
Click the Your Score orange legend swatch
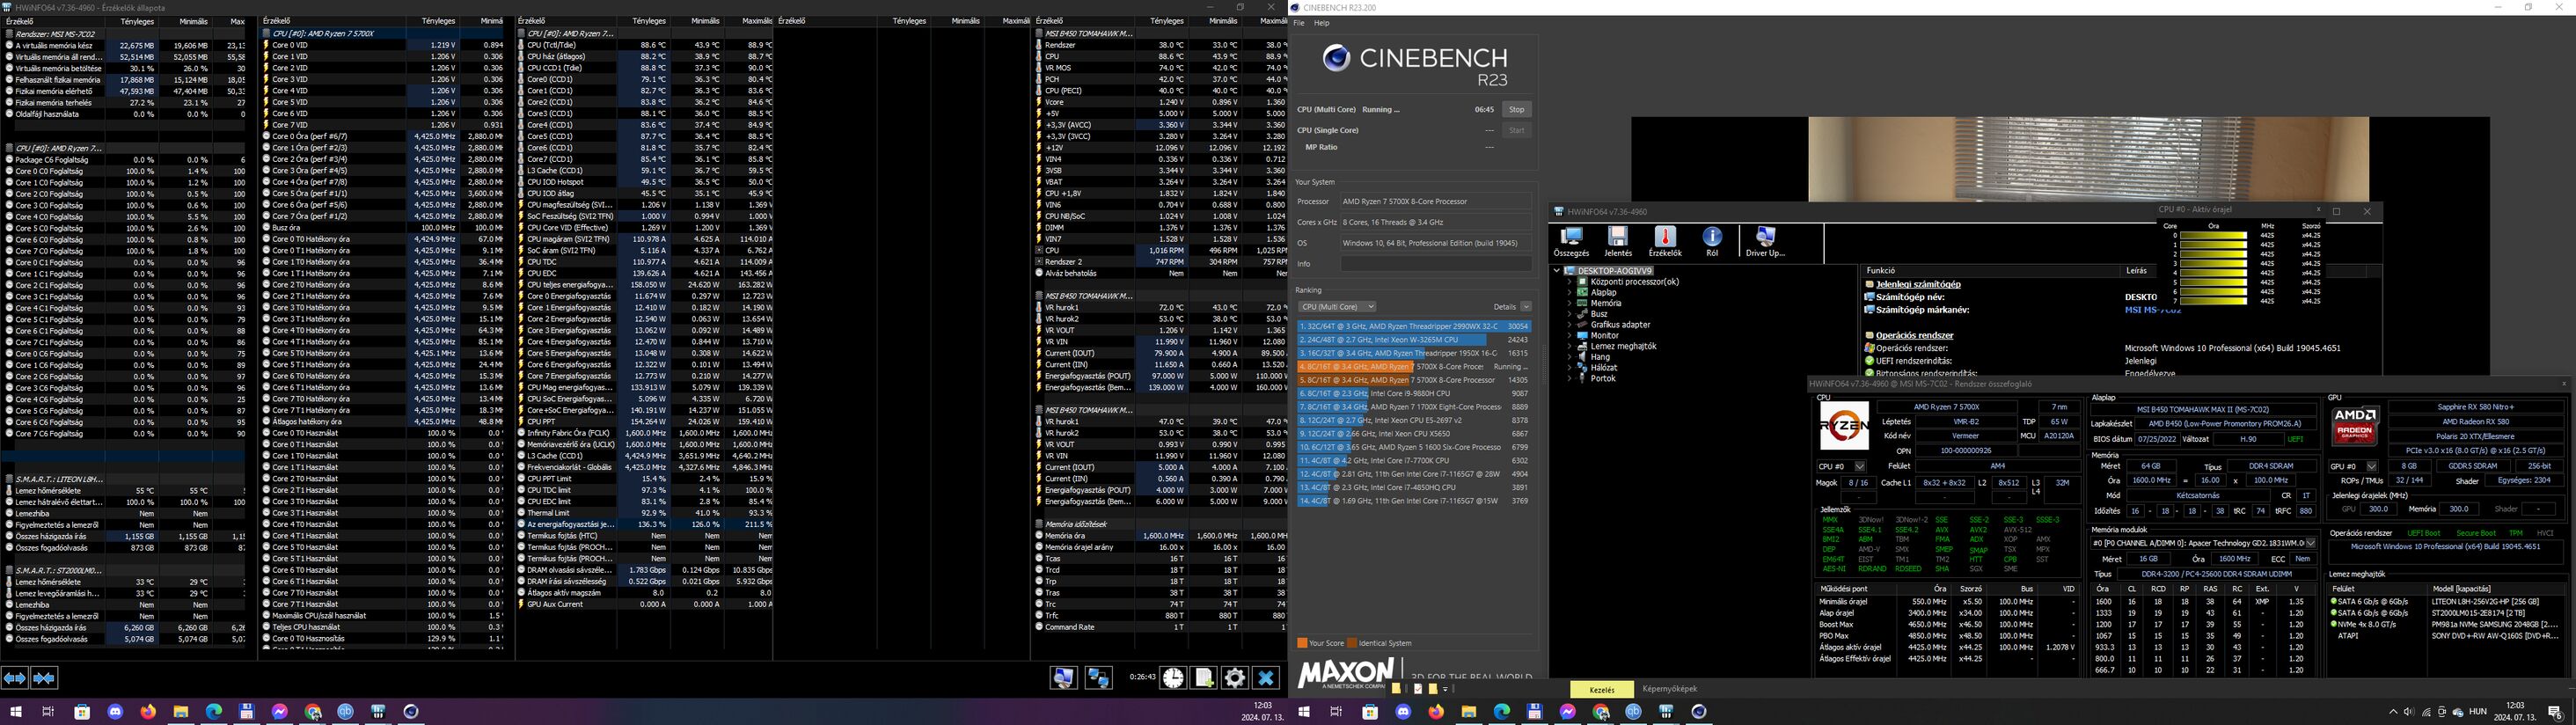point(1302,643)
